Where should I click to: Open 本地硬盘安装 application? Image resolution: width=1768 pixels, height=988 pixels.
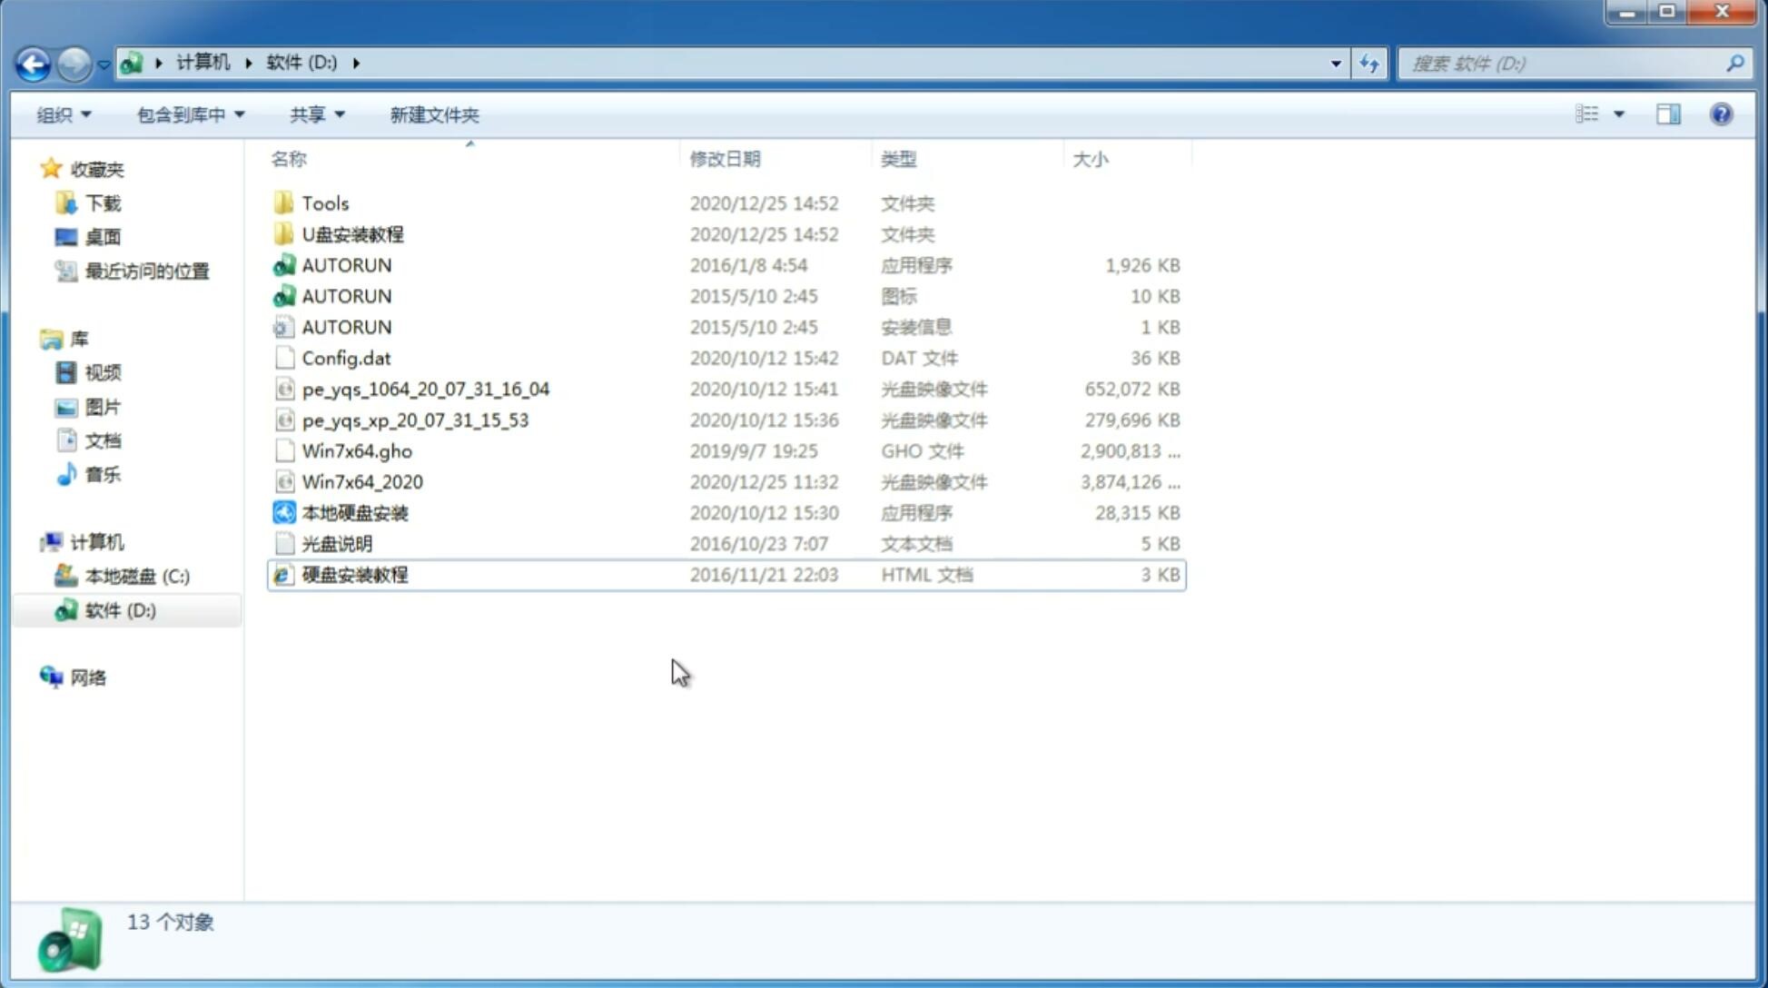coord(353,511)
